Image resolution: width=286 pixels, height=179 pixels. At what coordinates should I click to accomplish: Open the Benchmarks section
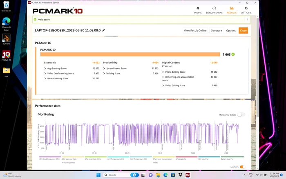(x=214, y=10)
